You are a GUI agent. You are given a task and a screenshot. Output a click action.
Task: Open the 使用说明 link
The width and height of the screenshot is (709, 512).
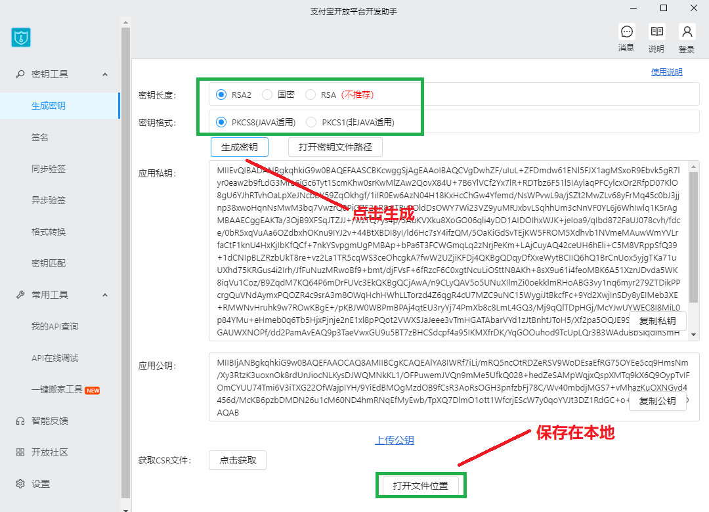coord(666,72)
